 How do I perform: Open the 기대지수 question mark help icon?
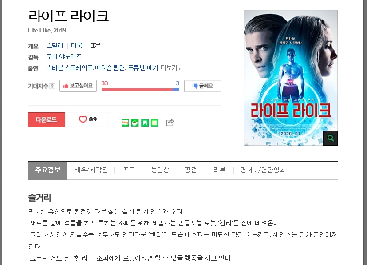[x=53, y=86]
